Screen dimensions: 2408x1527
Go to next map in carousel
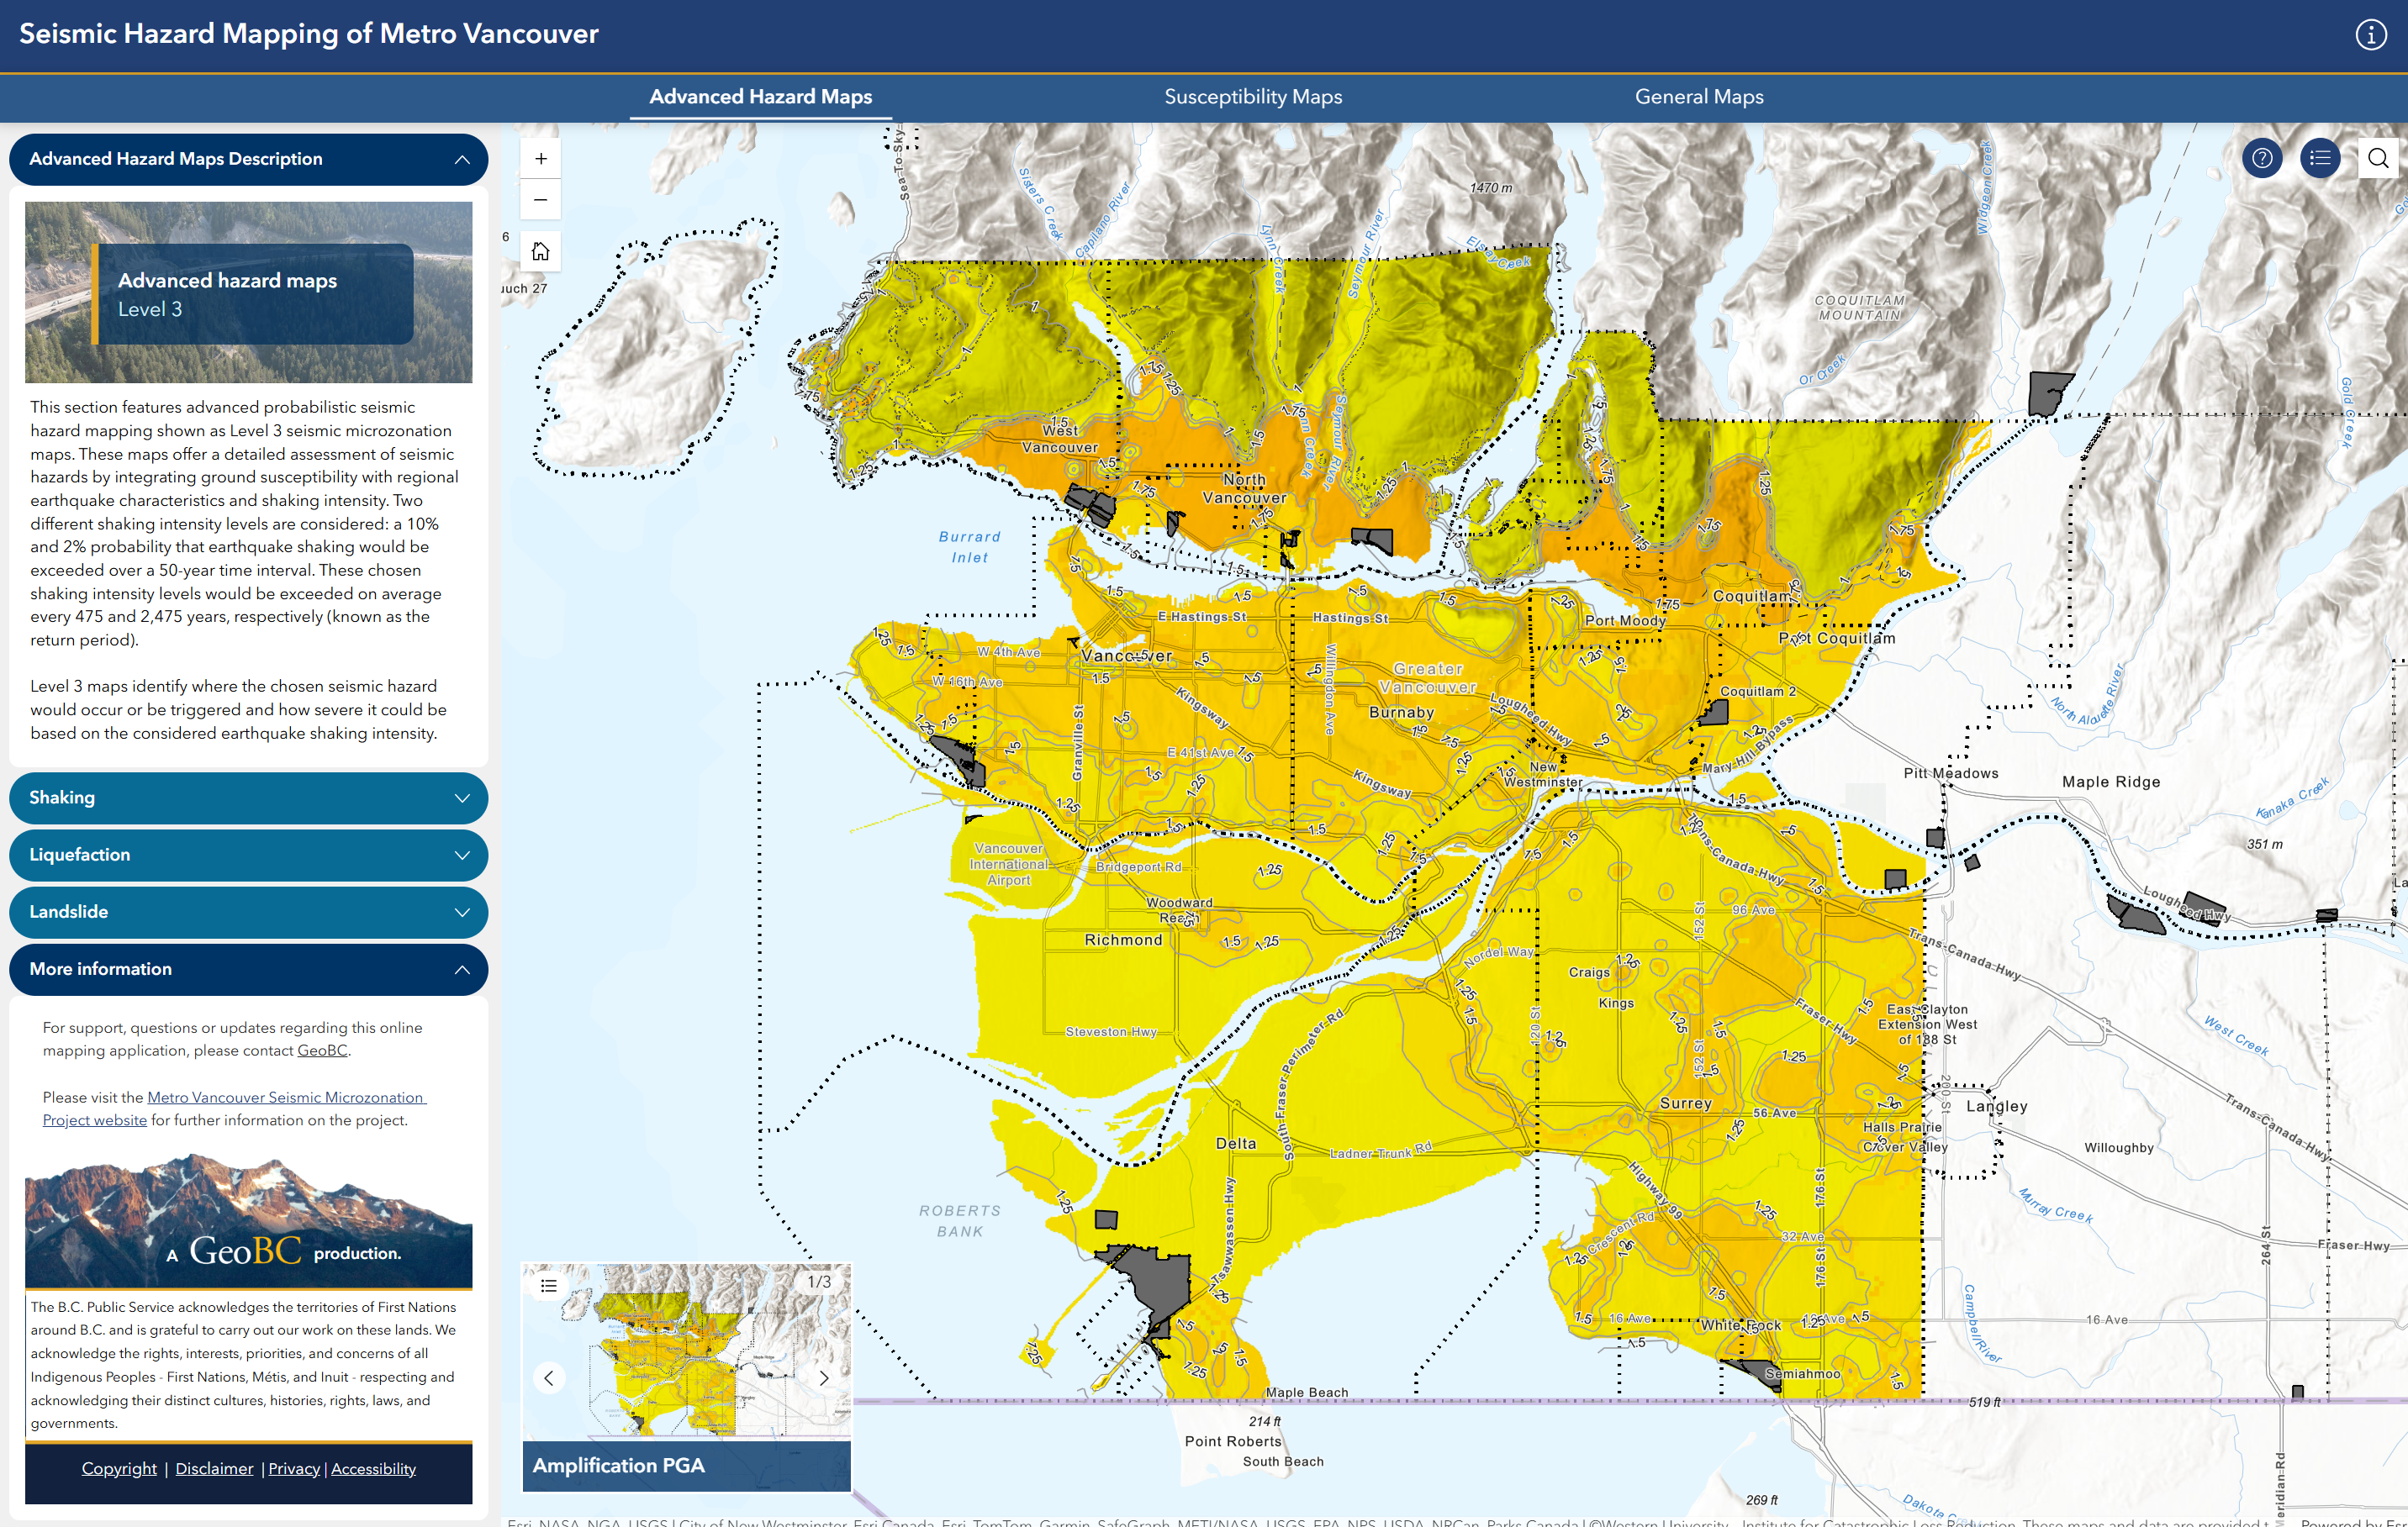[824, 1378]
